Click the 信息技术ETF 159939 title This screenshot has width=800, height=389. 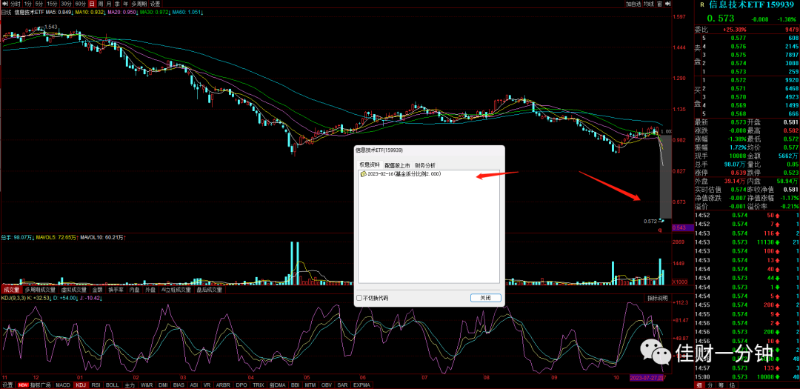pyautogui.click(x=753, y=4)
